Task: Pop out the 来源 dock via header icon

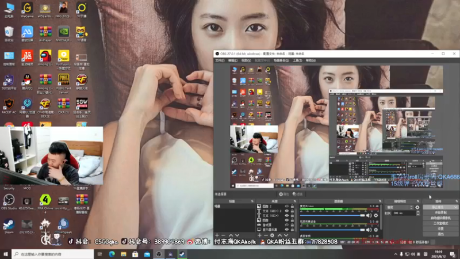Action: click(295, 201)
